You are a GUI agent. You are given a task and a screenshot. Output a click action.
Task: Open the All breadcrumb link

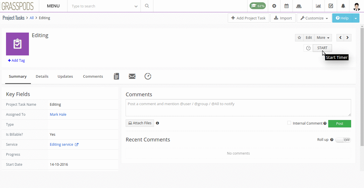31,18
